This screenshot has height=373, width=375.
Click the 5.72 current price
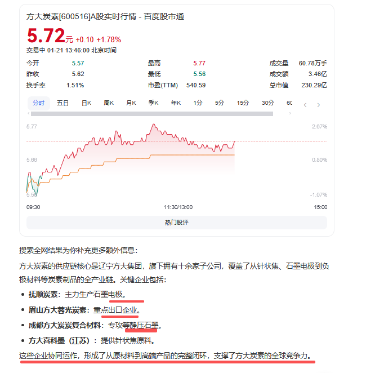click(46, 35)
